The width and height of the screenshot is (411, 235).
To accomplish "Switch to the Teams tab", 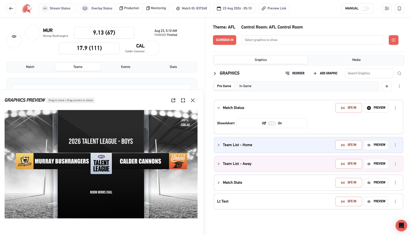I will pos(78,67).
